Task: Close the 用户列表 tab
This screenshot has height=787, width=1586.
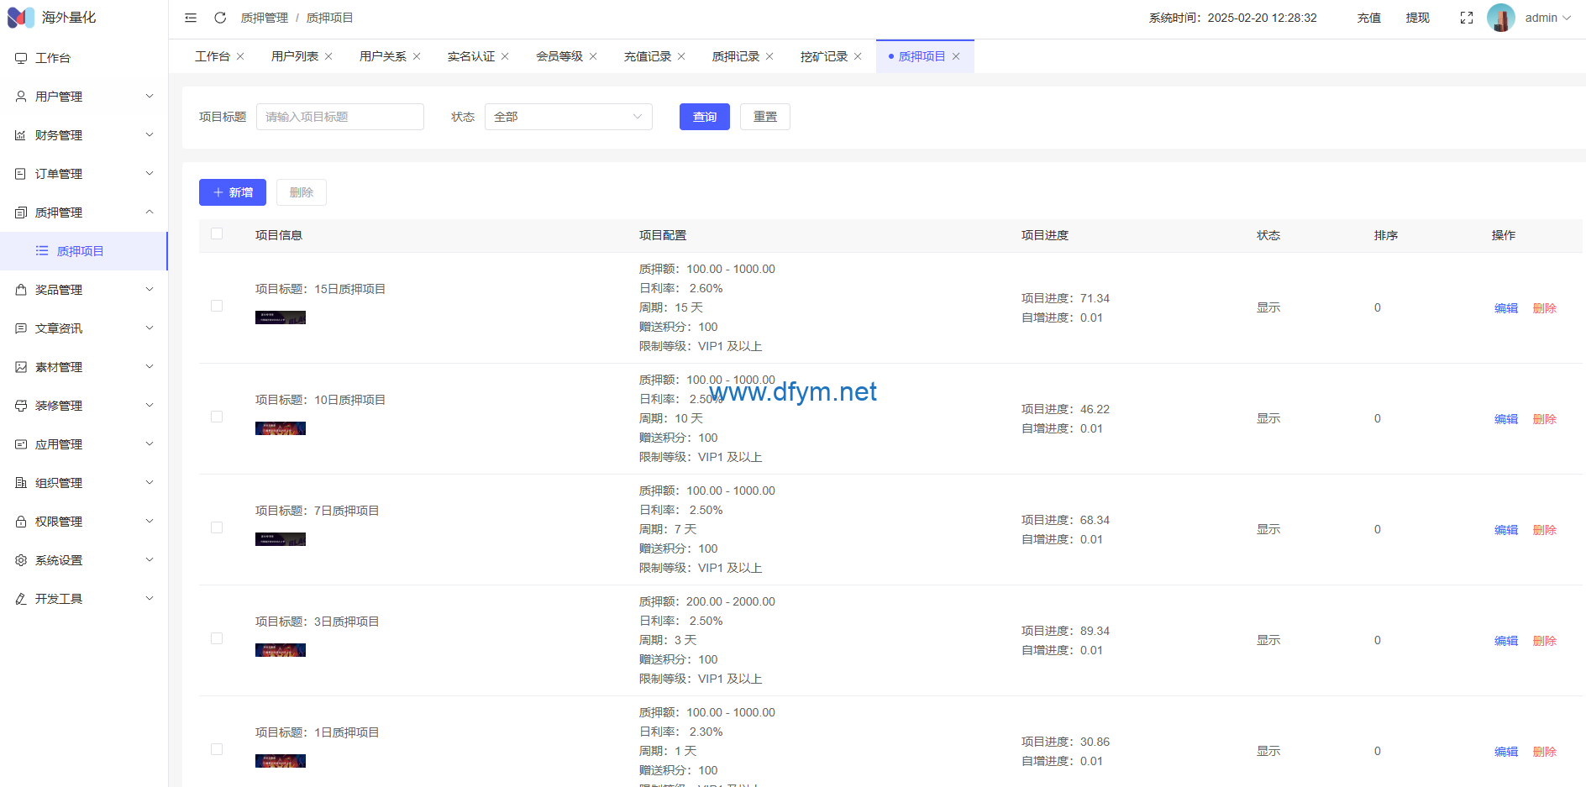Action: click(x=328, y=56)
